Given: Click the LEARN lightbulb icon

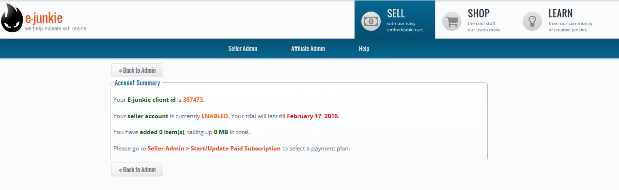Looking at the screenshot, I should coord(533,21).
